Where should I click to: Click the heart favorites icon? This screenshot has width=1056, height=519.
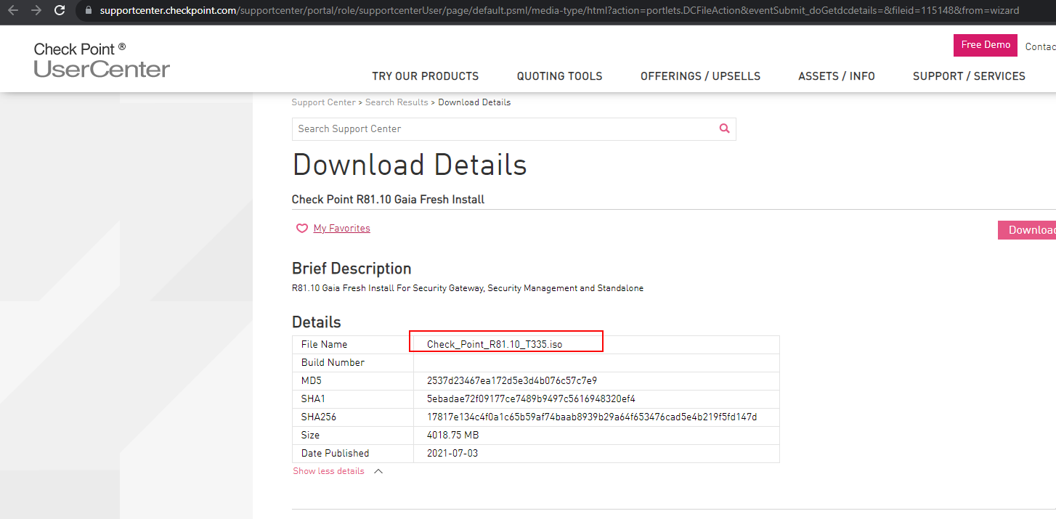301,229
